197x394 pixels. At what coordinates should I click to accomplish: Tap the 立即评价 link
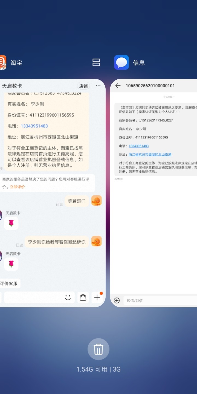tap(17, 187)
